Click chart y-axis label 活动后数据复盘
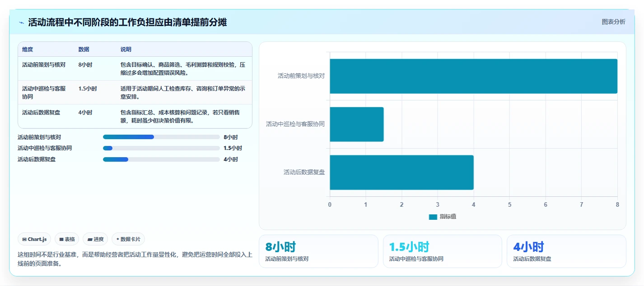The width and height of the screenshot is (644, 286). click(x=304, y=173)
